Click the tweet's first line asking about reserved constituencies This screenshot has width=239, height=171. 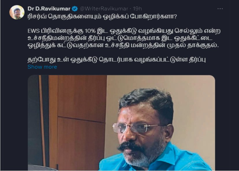coord(102,16)
